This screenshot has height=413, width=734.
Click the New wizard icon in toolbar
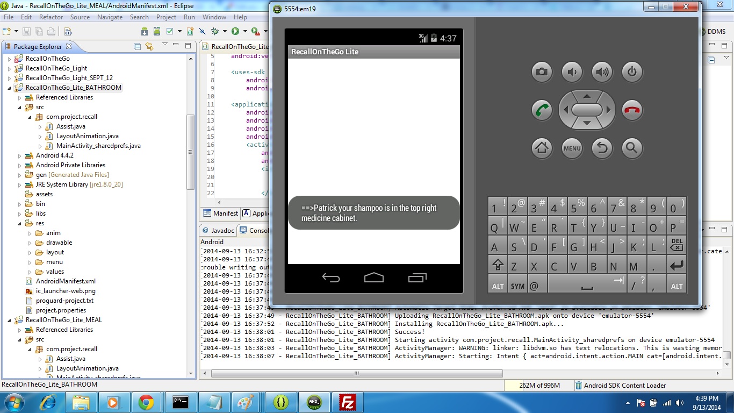[7, 32]
